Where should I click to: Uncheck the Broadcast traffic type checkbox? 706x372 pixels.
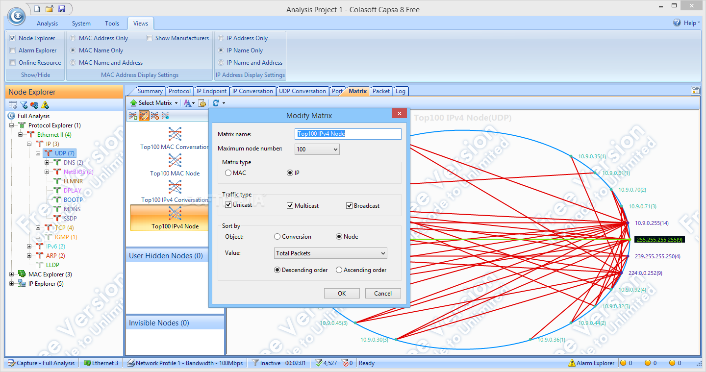[x=349, y=206]
